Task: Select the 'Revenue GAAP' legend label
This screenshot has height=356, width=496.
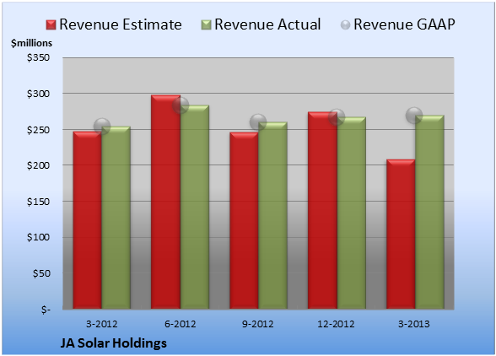Action: (405, 24)
